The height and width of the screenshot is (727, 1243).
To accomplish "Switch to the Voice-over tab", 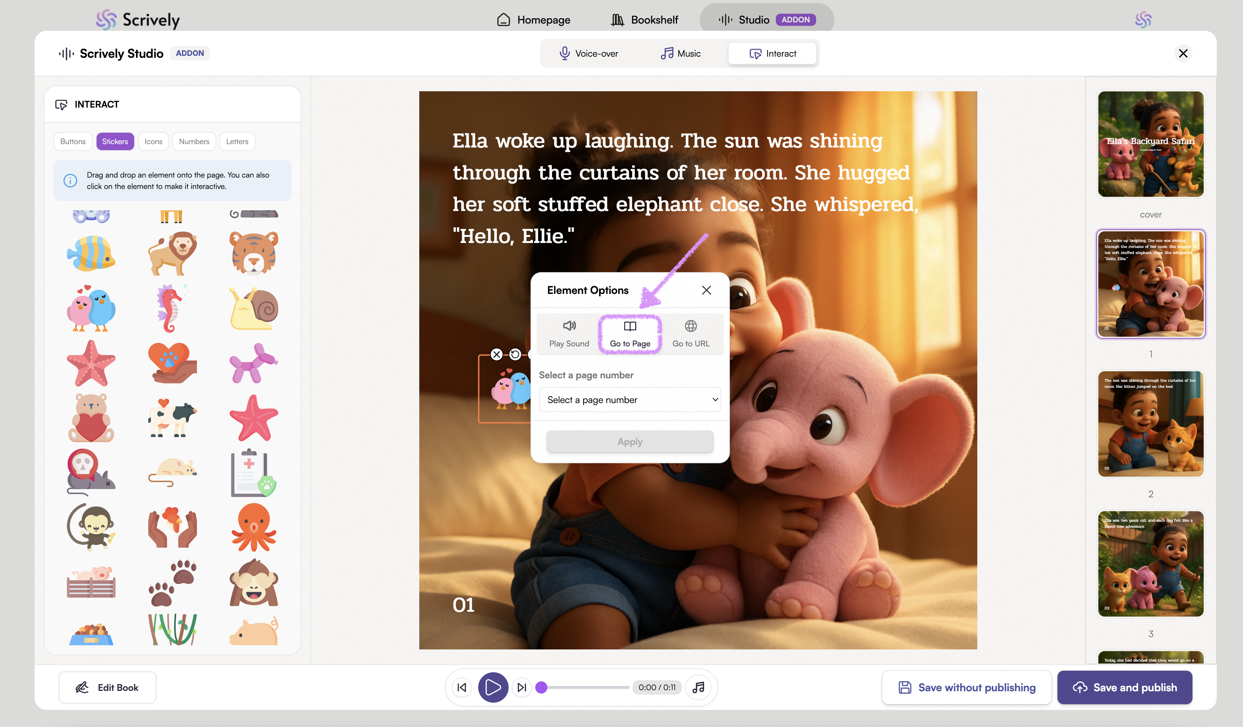I will pyautogui.click(x=588, y=53).
